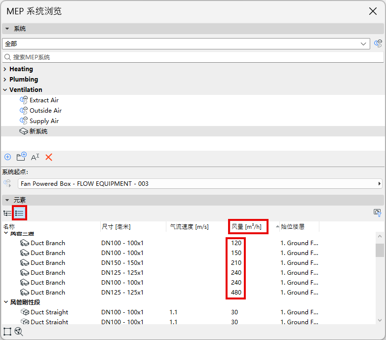386x340 pixels.
Task: Select the Duct Branch with airflow 150
Action: pos(189,253)
